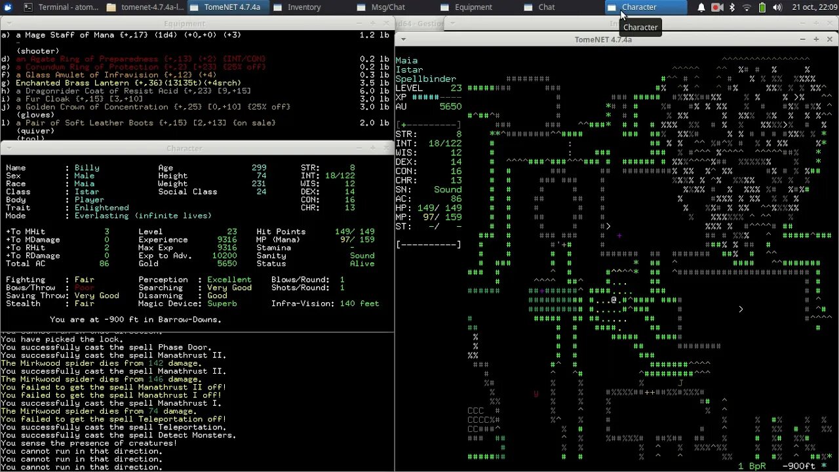Click the Phase Door spell cast message
The height and width of the screenshot is (472, 839).
[x=106, y=347]
